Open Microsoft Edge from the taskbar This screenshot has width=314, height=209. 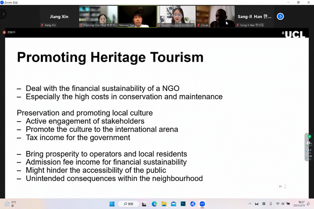(155, 204)
